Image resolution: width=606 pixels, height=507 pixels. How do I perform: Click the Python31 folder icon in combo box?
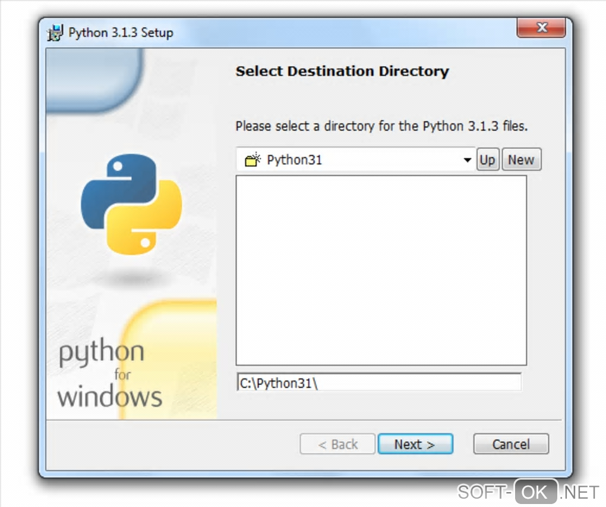click(252, 159)
